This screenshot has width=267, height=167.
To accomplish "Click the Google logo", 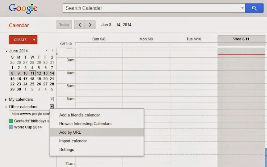I will pyautogui.click(x=23, y=8).
